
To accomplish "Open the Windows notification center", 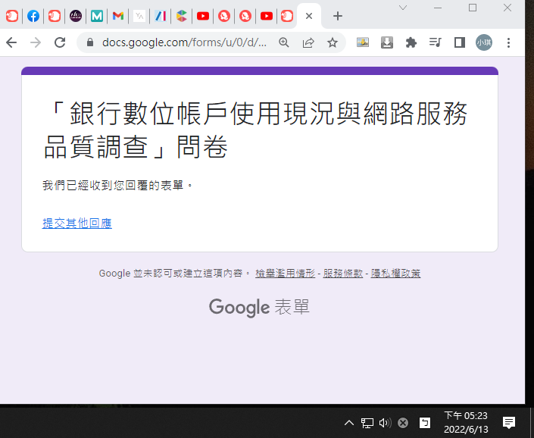I will pyautogui.click(x=509, y=423).
